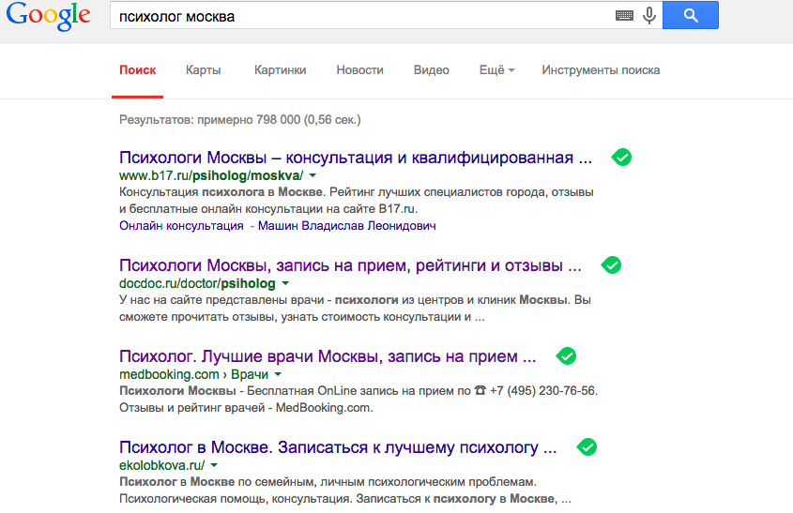Screen dimensions: 793x513
Task: Open result Психолог. Лучшие врачи Москвы
Action: click(x=328, y=356)
